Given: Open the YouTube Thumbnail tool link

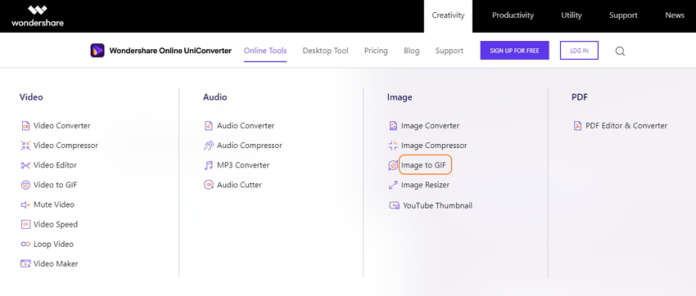Looking at the screenshot, I should [437, 205].
